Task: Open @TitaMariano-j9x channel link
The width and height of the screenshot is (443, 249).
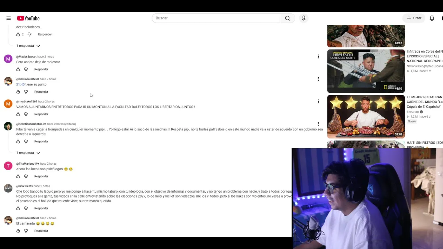Action: click(x=28, y=164)
